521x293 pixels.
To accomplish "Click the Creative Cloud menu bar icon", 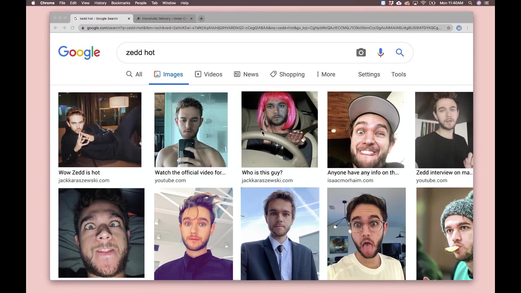I will pos(407,3).
